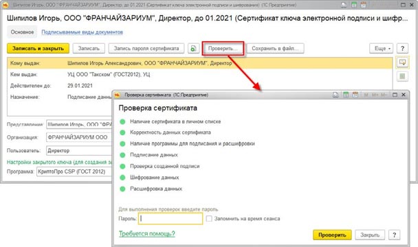
Task: Click Подписание данных check item text
Action: point(154,155)
